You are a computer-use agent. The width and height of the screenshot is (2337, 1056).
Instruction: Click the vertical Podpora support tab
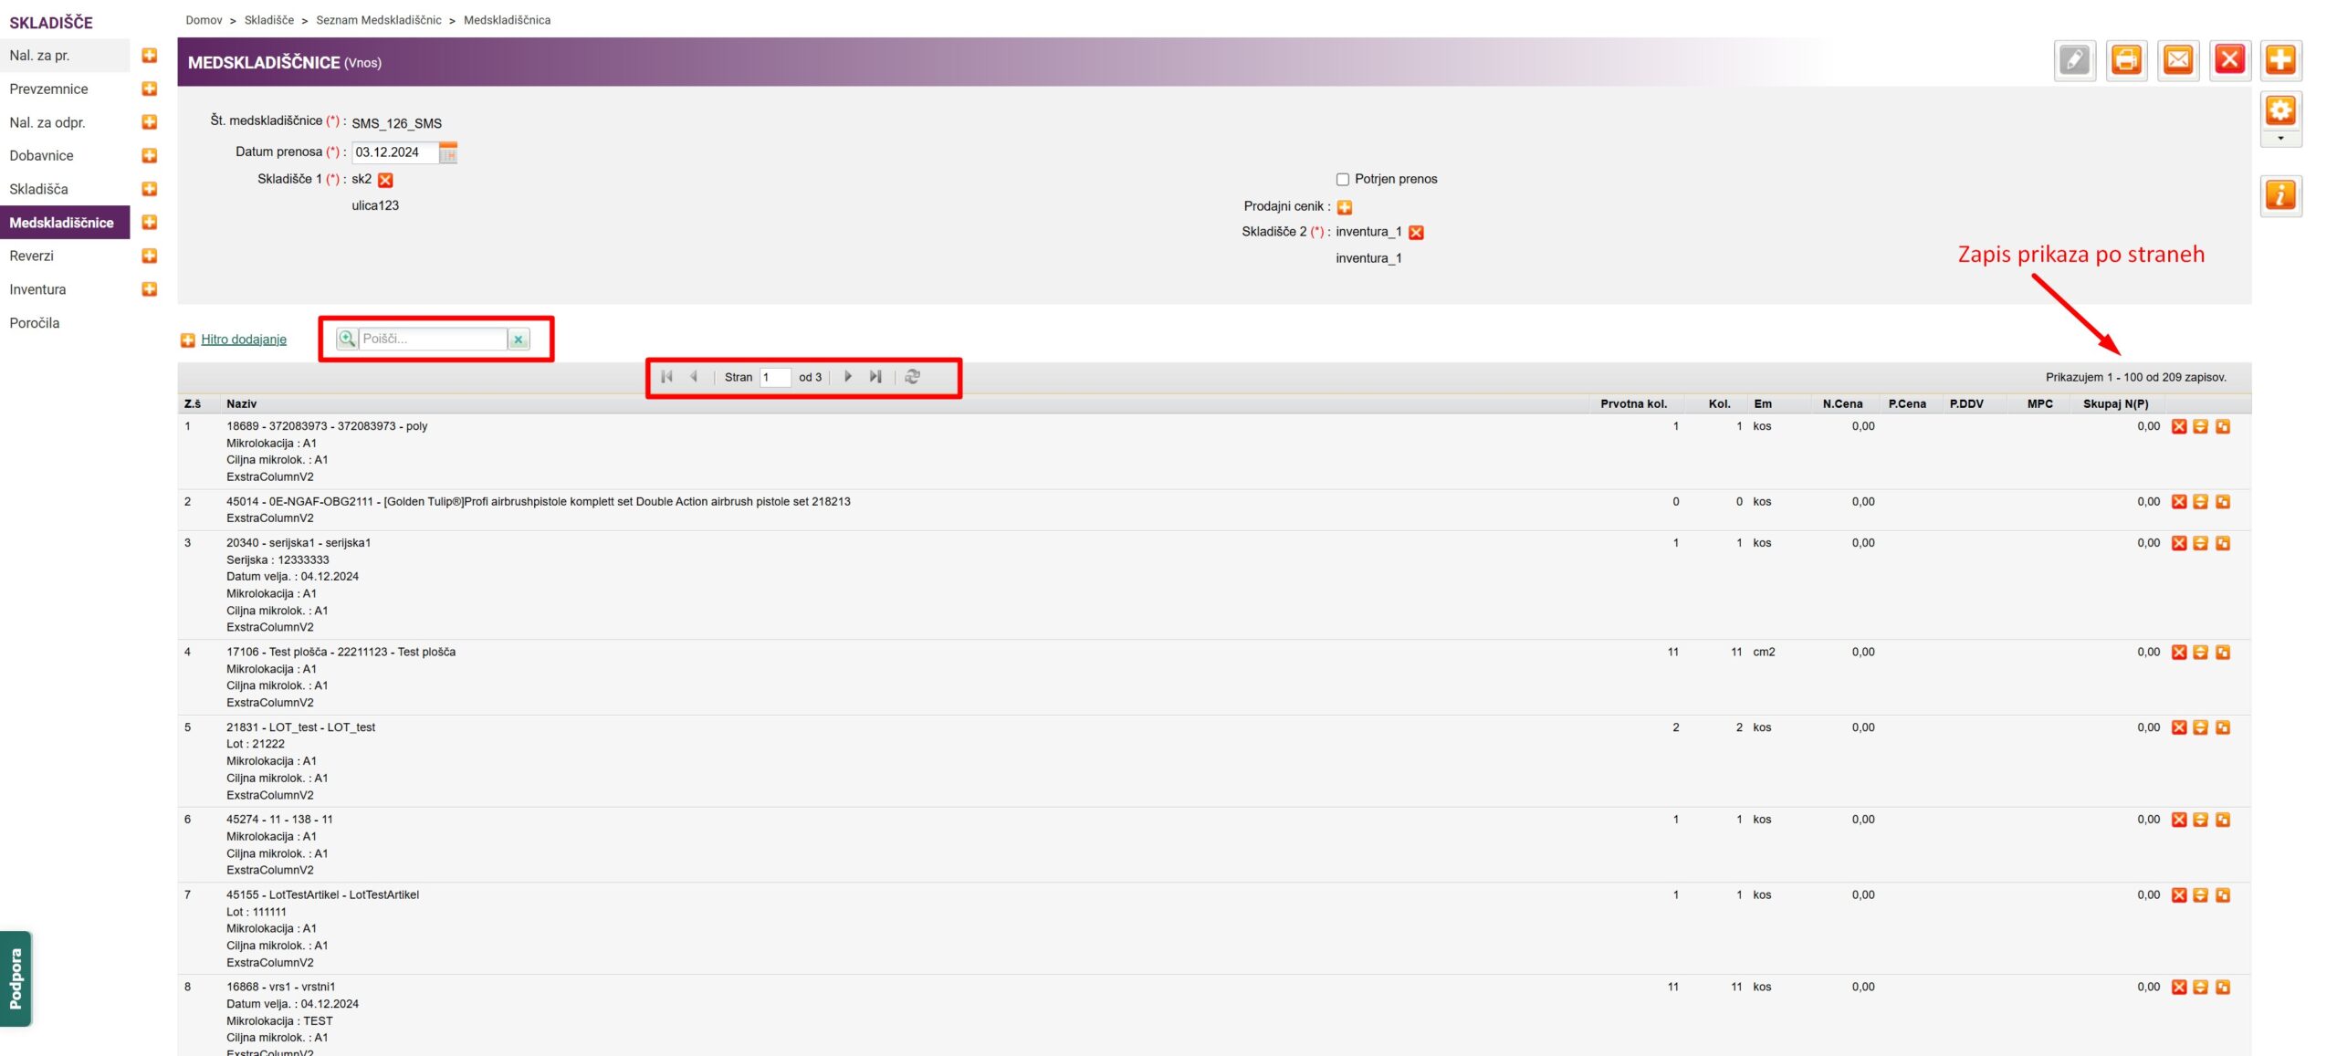click(16, 978)
